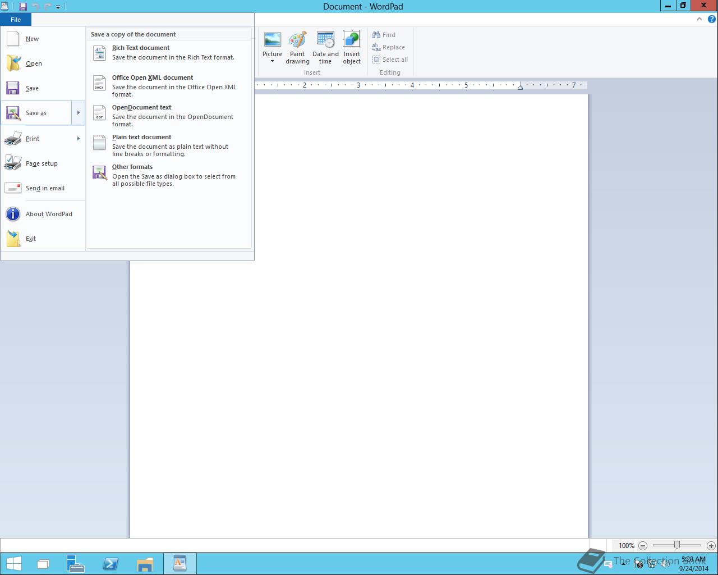Select OpenDocument text format

click(168, 115)
